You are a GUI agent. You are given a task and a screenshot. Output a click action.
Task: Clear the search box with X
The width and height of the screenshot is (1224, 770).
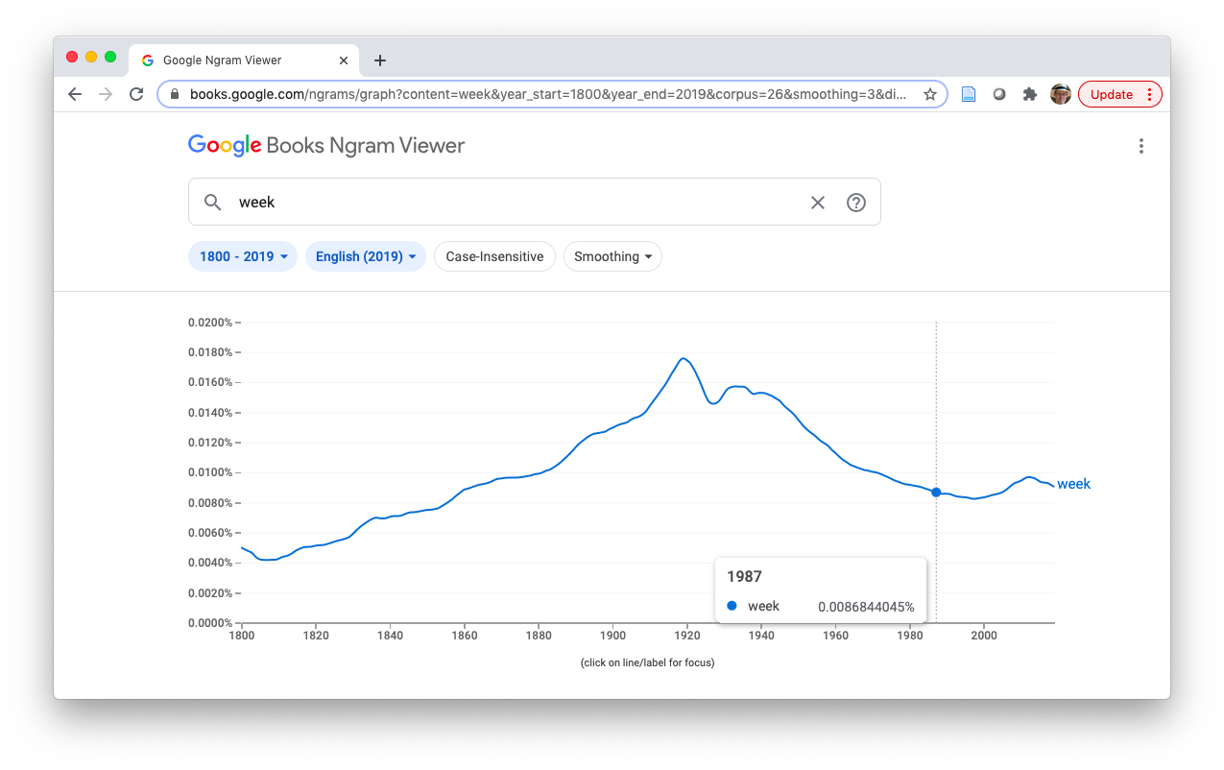tap(818, 203)
